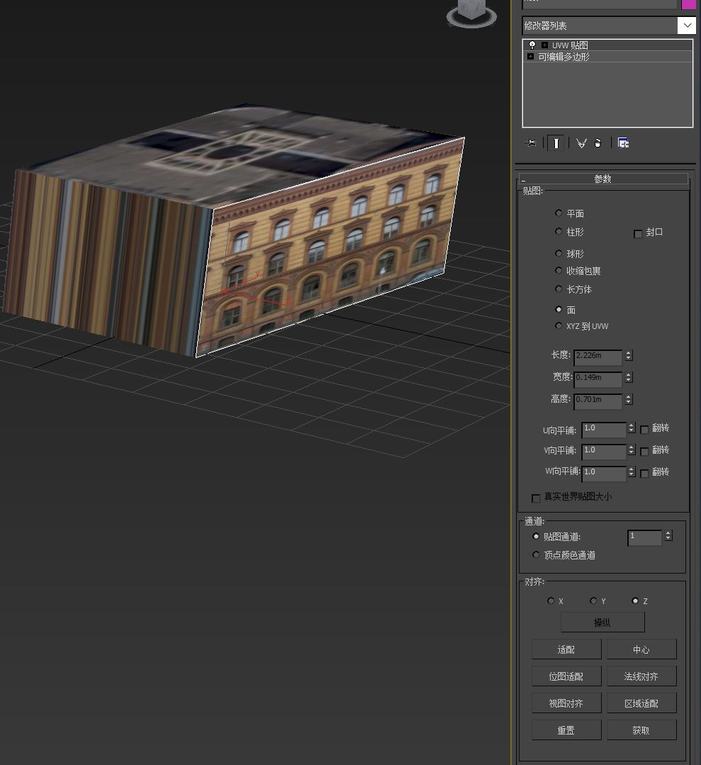Toggle Show End Result in modifier panel
The height and width of the screenshot is (765, 701).
(556, 143)
